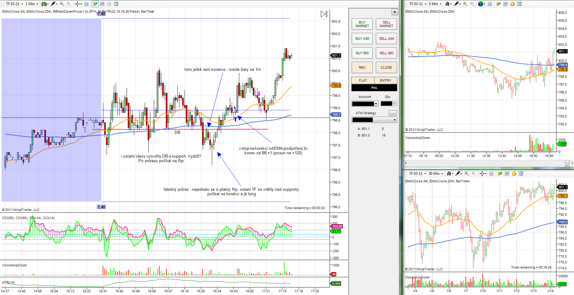
Task: Open the 5 Min interval dropdown
Action: pyautogui.click(x=435, y=4)
